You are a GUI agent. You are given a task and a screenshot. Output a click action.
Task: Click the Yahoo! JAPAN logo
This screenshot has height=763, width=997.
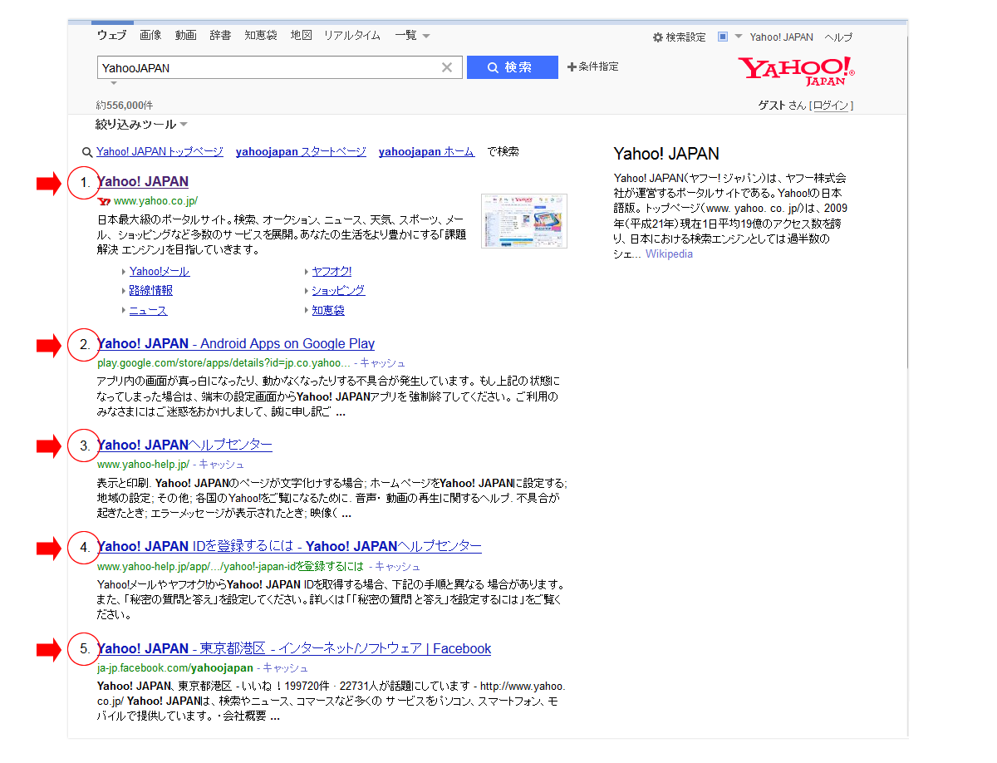pyautogui.click(x=795, y=71)
